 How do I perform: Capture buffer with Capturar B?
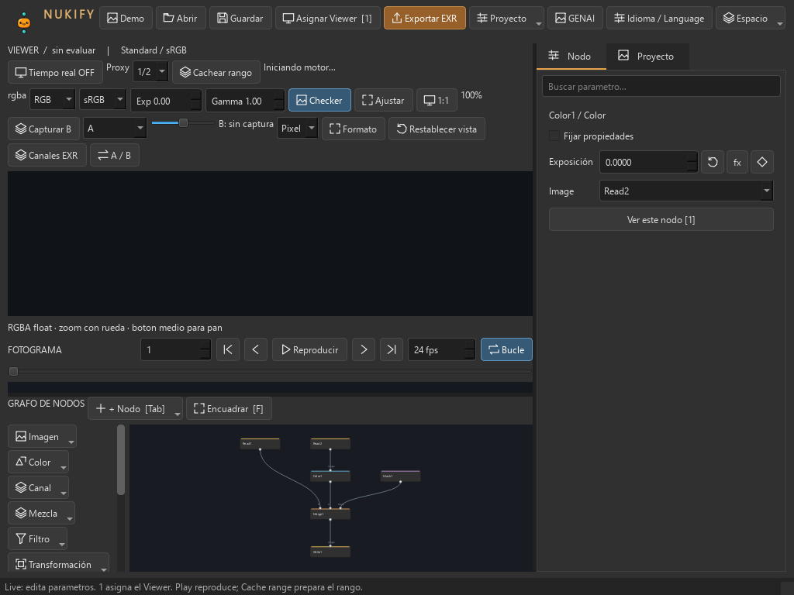(43, 129)
